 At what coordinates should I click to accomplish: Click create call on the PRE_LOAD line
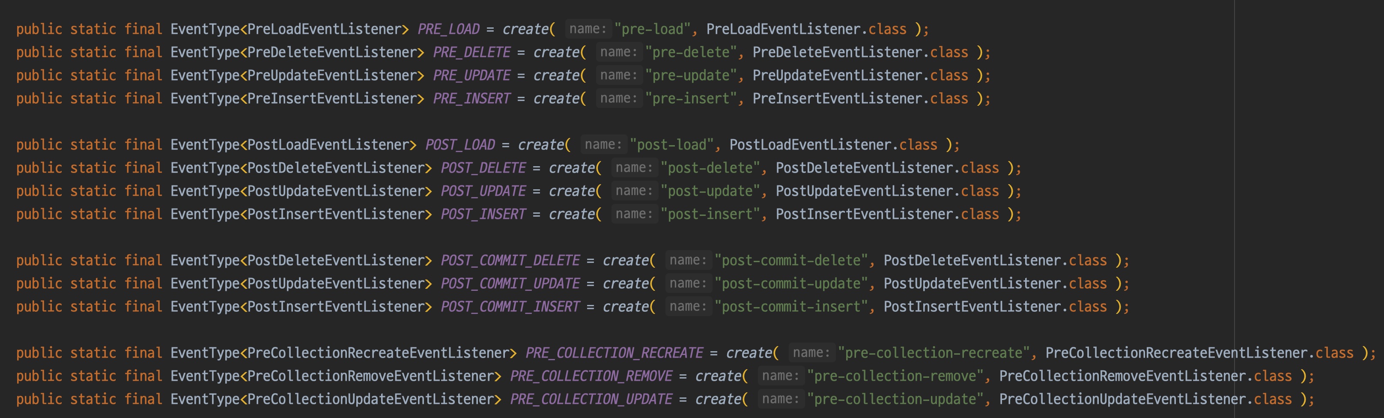525,29
